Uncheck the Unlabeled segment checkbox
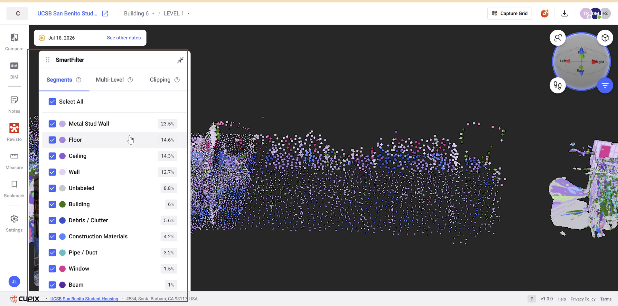Screen dimensions: 618x306 coord(52,188)
